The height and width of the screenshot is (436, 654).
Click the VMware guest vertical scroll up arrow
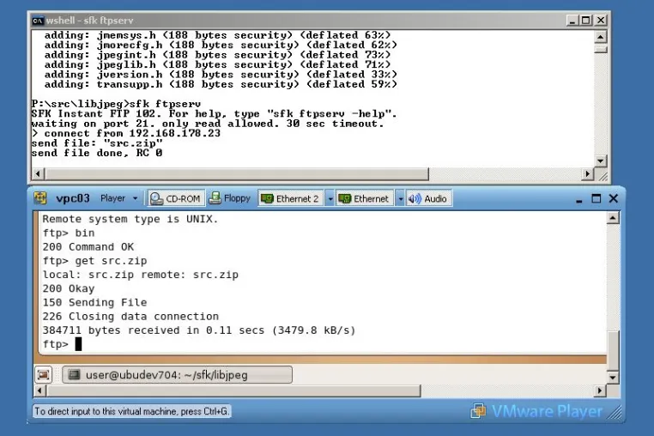[613, 218]
